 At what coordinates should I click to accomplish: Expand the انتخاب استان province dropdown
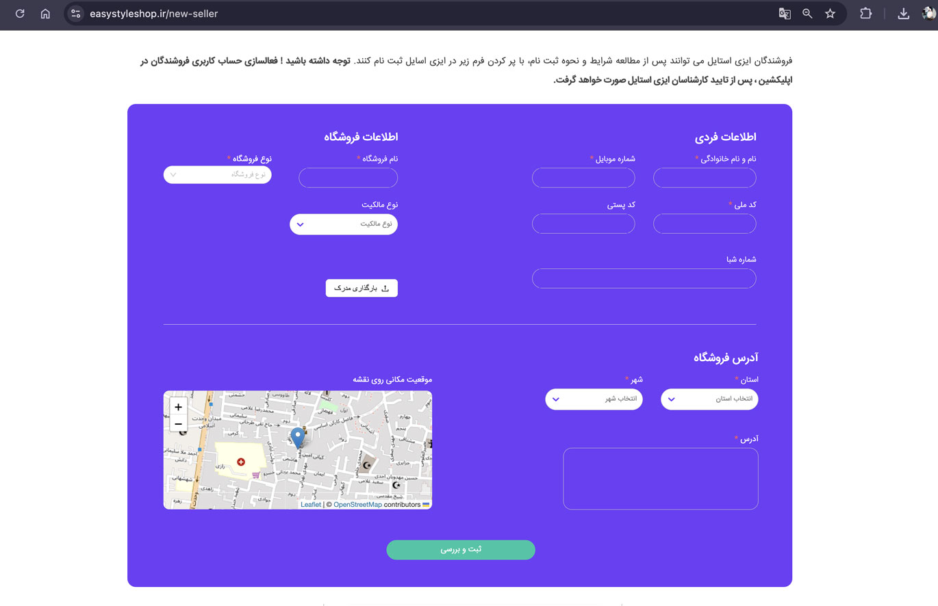(709, 399)
